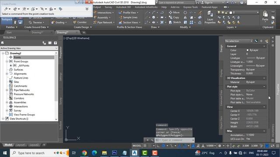
Task: Select the Points item in Prospector tree
Action: coord(17,57)
